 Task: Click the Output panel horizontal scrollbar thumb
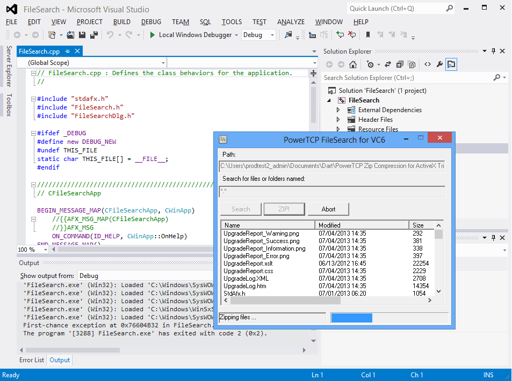(x=73, y=350)
